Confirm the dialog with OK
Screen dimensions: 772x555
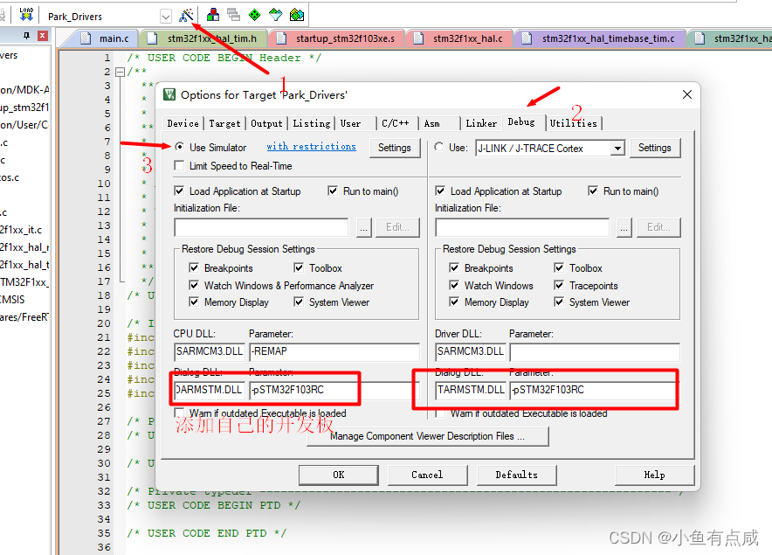[x=339, y=475]
